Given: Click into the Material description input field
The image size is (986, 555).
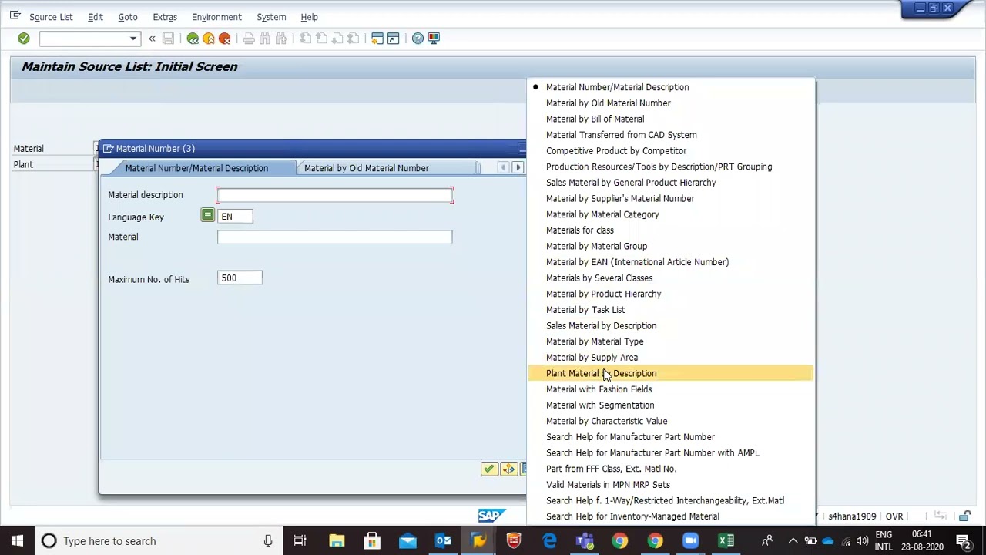Looking at the screenshot, I should pyautogui.click(x=335, y=195).
